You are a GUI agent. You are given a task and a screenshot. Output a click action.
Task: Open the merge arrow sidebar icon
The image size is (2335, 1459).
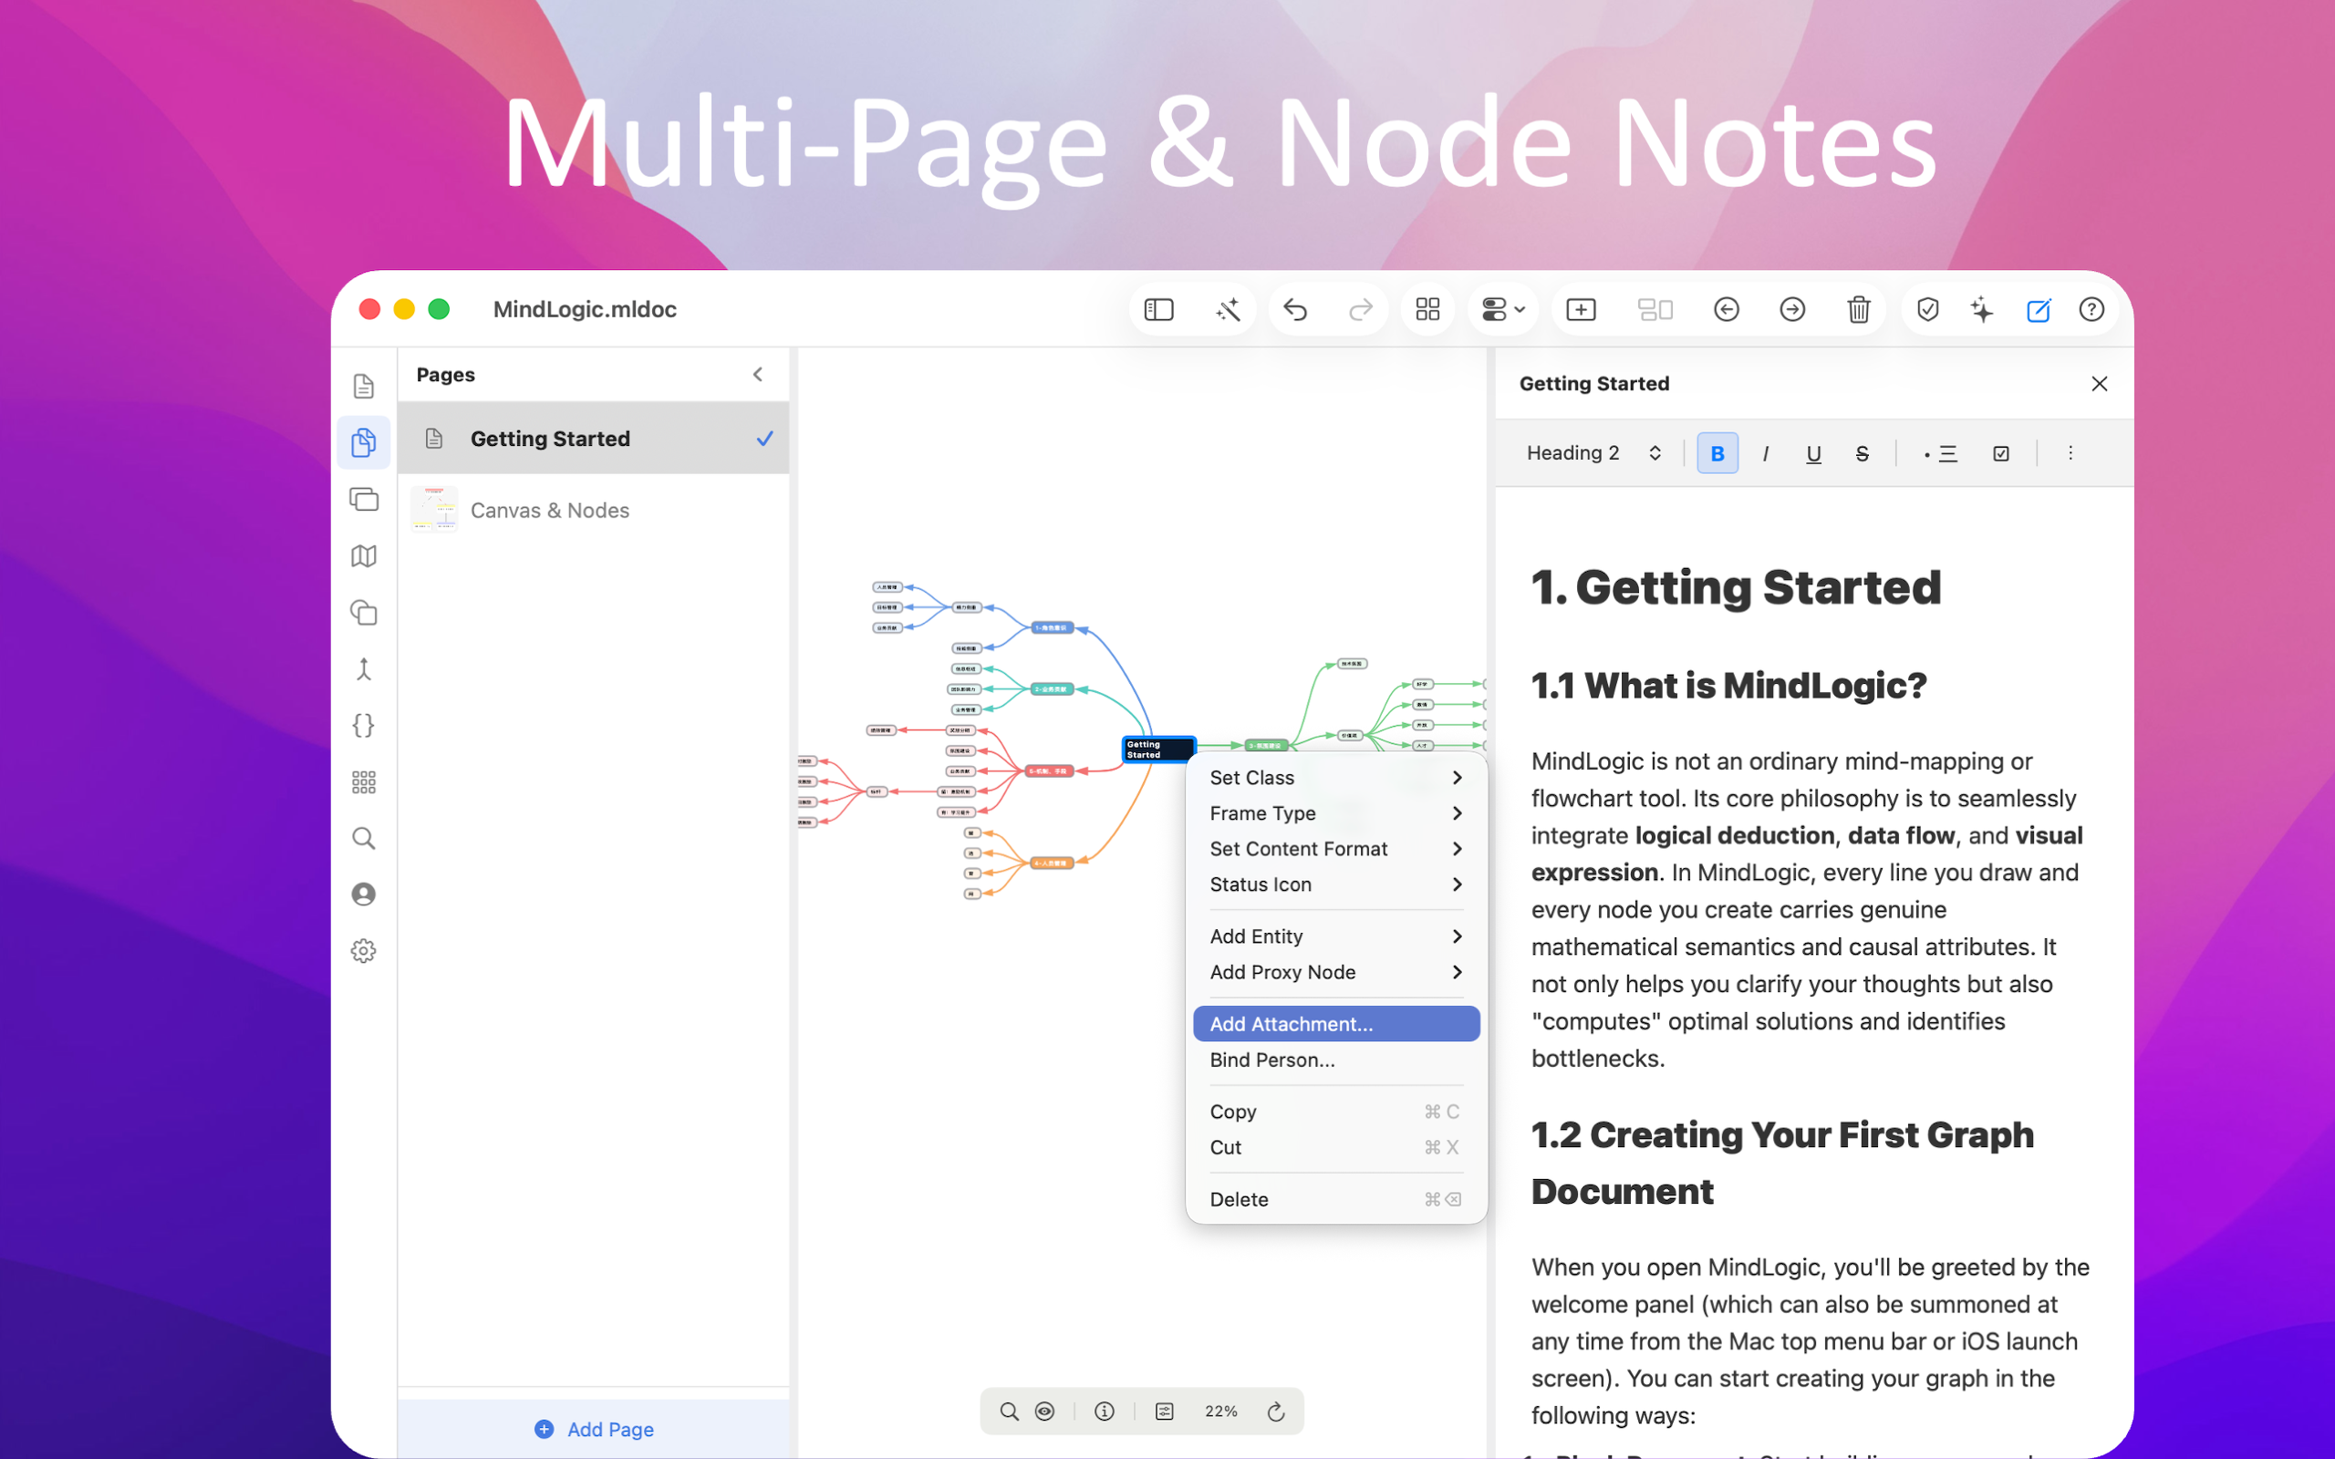(364, 669)
